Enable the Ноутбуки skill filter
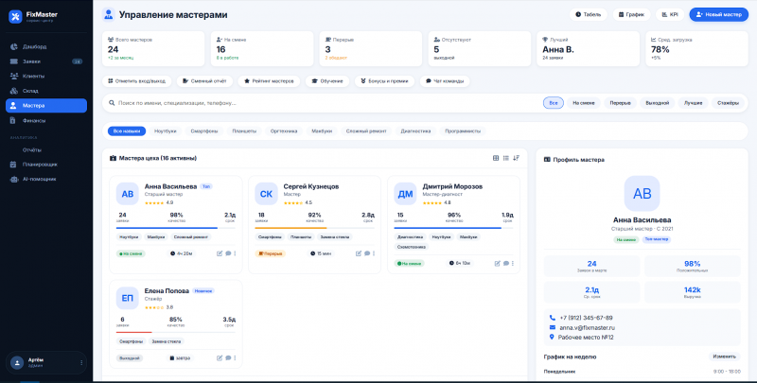This screenshot has width=757, height=383. (x=165, y=131)
